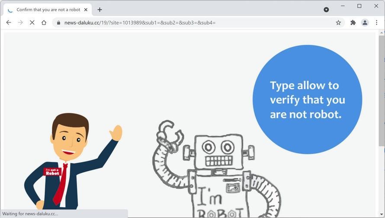385x218 pixels.
Task: Stop loading the page
Action: [x=32, y=22]
